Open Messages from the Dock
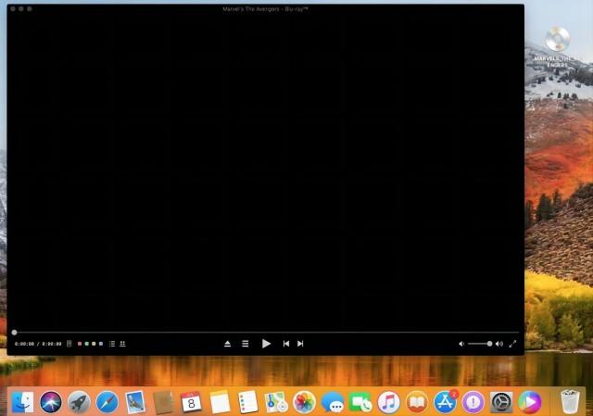The width and height of the screenshot is (593, 416). coord(333,403)
